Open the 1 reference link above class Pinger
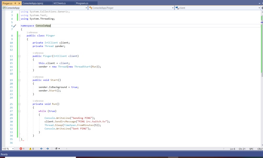The height and width of the screenshot is (158, 263). 32,33
